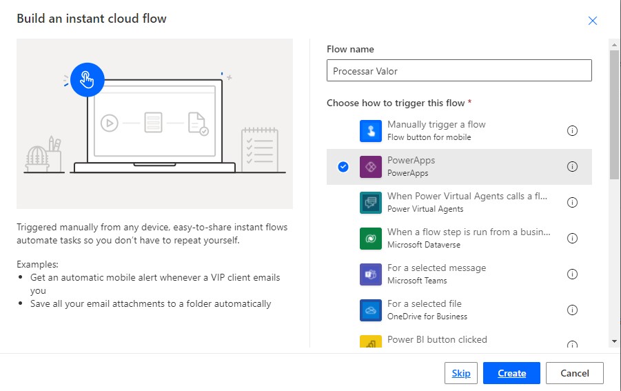Choose When a flow step is run trigger
The image size is (621, 391).
(x=469, y=232)
